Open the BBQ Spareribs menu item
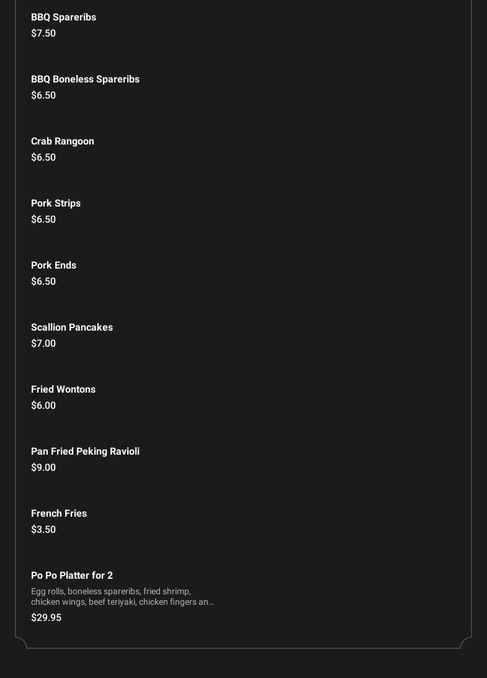This screenshot has width=487, height=678. 63,17
